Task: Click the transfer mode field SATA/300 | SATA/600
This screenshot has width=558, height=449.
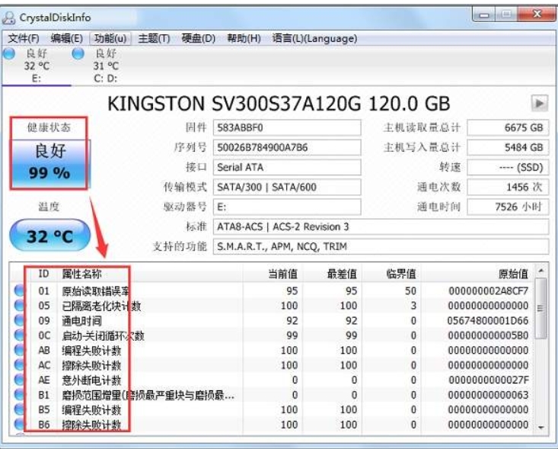Action: coord(287,187)
